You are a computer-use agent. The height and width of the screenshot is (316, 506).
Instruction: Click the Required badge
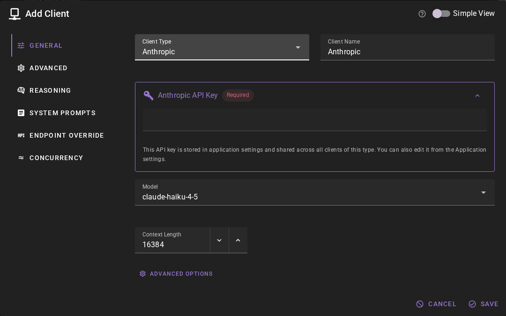pyautogui.click(x=238, y=95)
